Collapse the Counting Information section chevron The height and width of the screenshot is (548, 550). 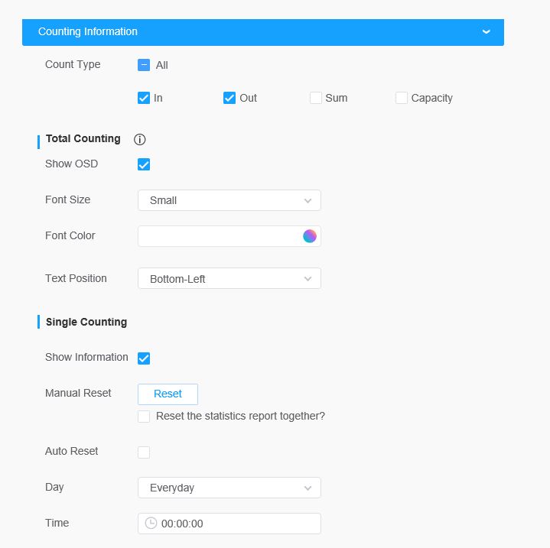click(x=487, y=32)
